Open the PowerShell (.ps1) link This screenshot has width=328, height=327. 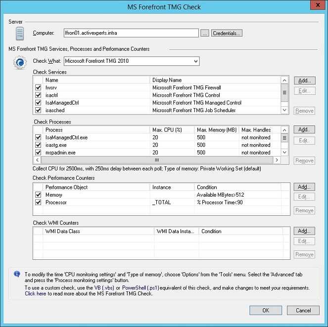[x=141, y=288]
